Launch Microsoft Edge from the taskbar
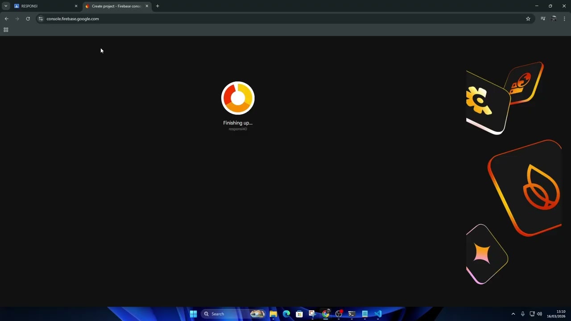The width and height of the screenshot is (571, 321). tap(286, 314)
